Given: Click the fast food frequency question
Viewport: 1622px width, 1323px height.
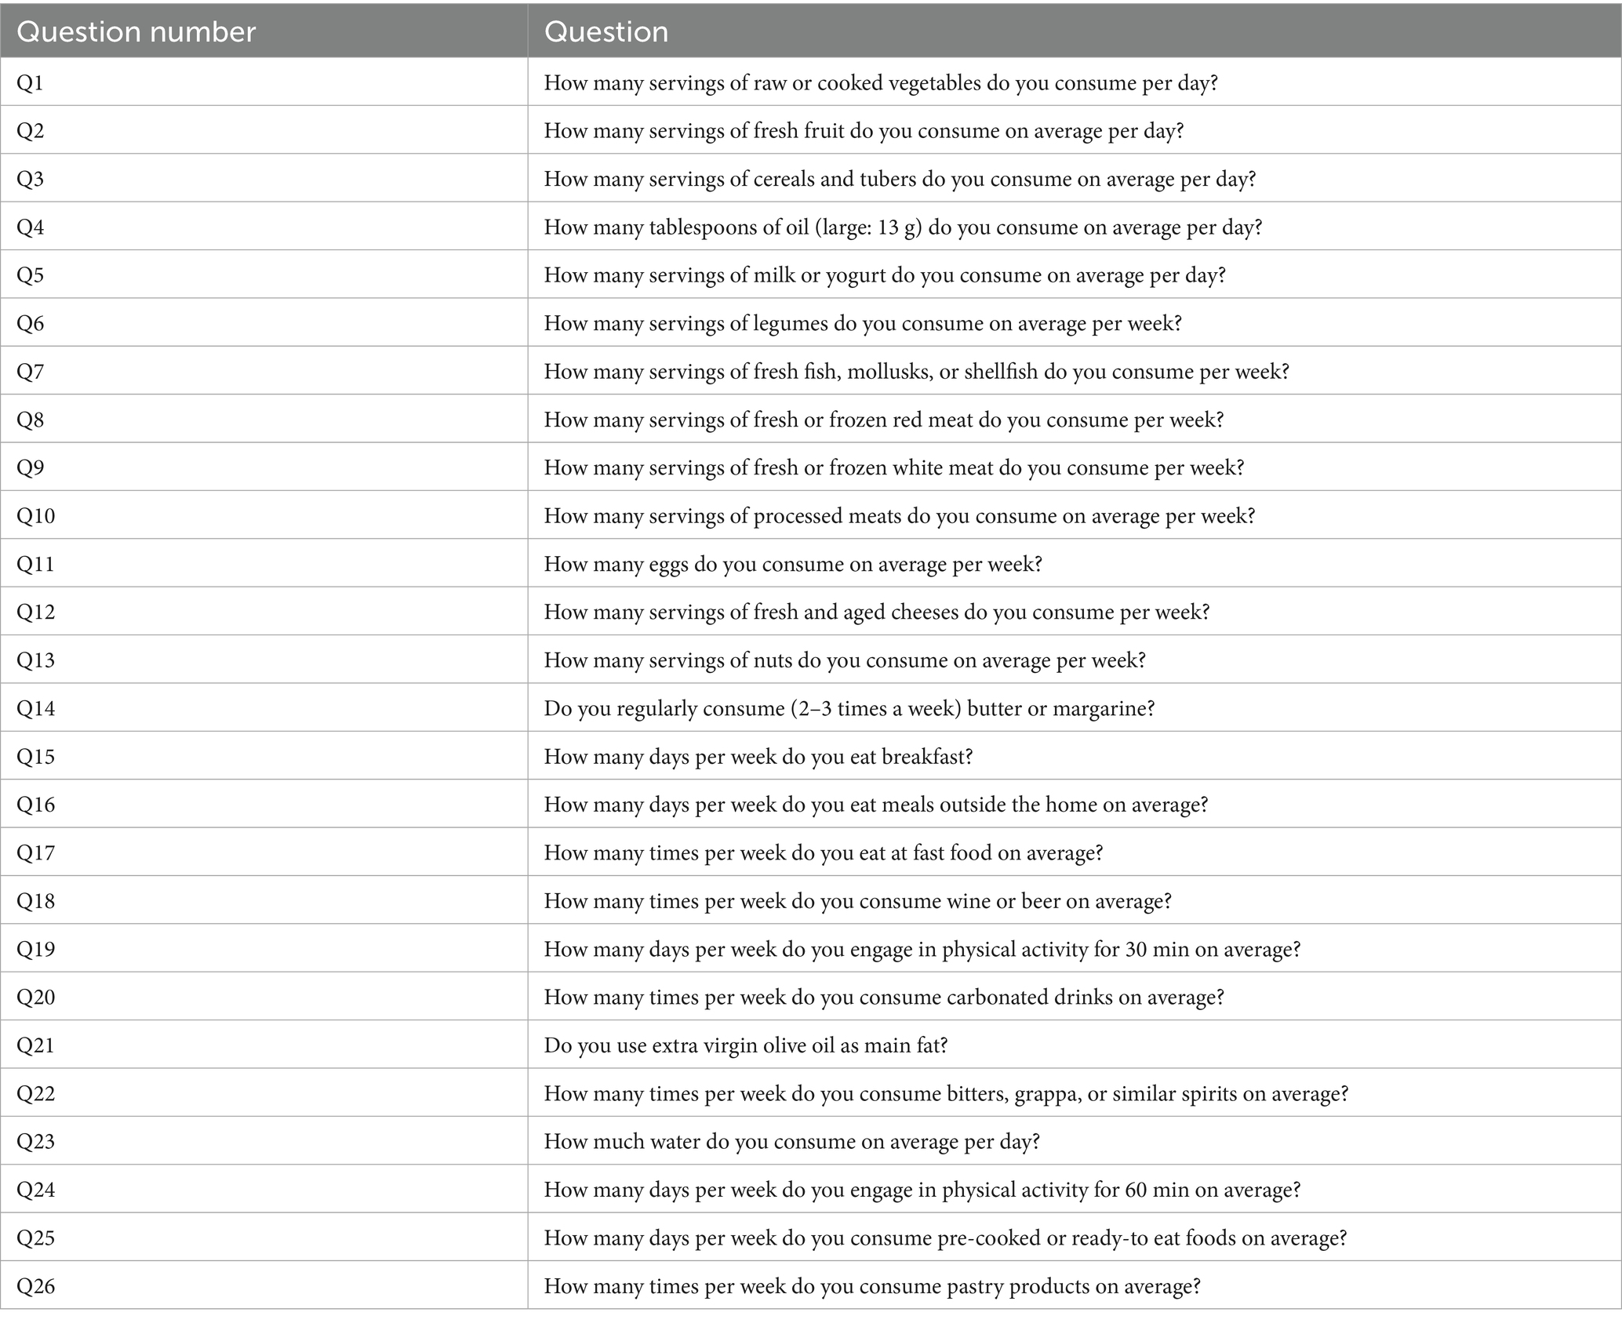Looking at the screenshot, I should [x=823, y=852].
